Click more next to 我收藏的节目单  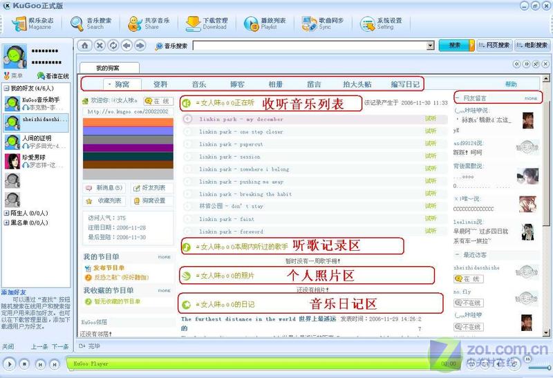point(164,290)
